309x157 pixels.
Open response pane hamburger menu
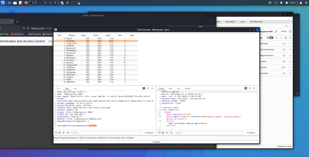(254, 88)
